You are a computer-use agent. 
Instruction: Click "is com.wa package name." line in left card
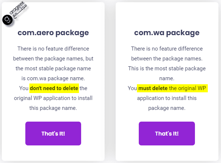tap(53, 78)
